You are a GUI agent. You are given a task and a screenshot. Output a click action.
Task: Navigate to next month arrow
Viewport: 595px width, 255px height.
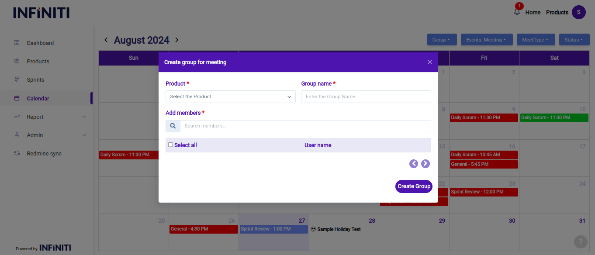177,40
